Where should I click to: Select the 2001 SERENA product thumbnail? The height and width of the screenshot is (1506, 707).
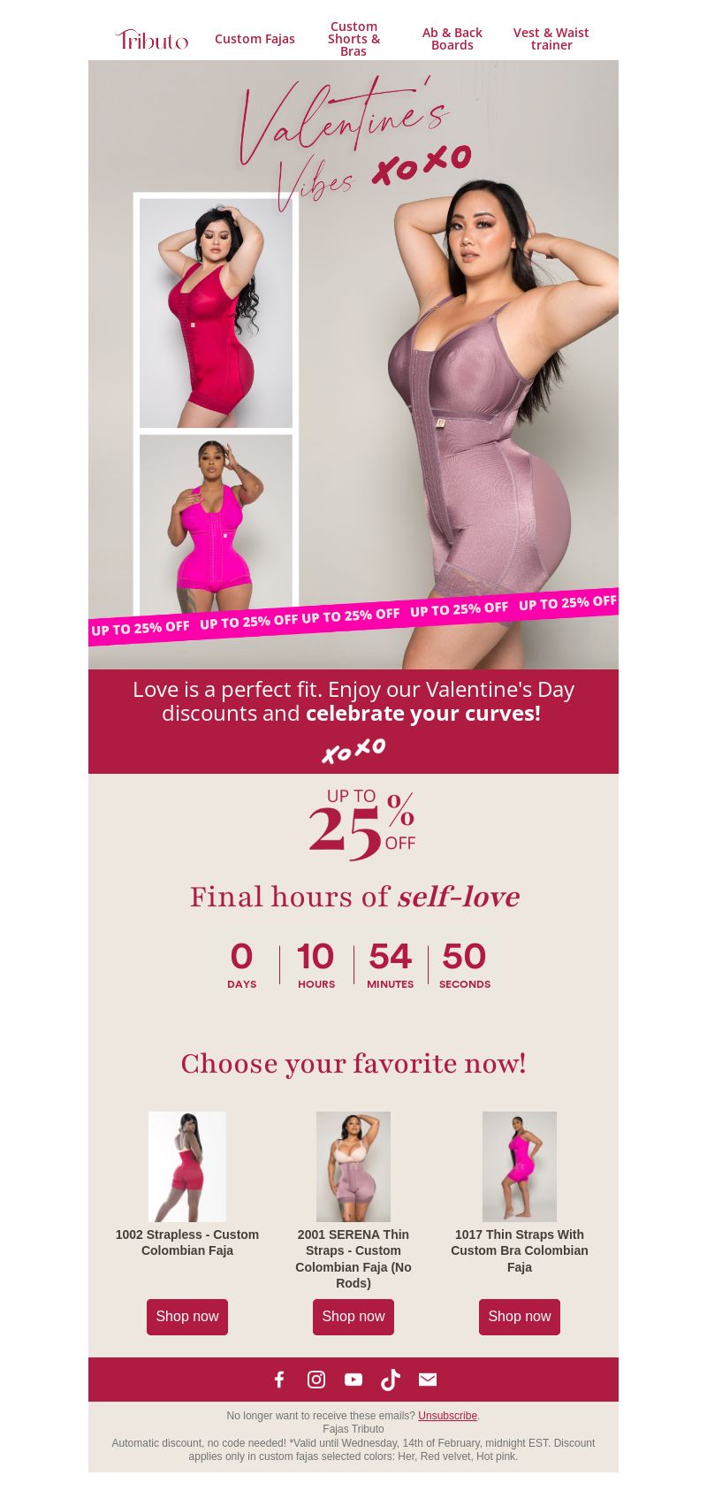[353, 1166]
